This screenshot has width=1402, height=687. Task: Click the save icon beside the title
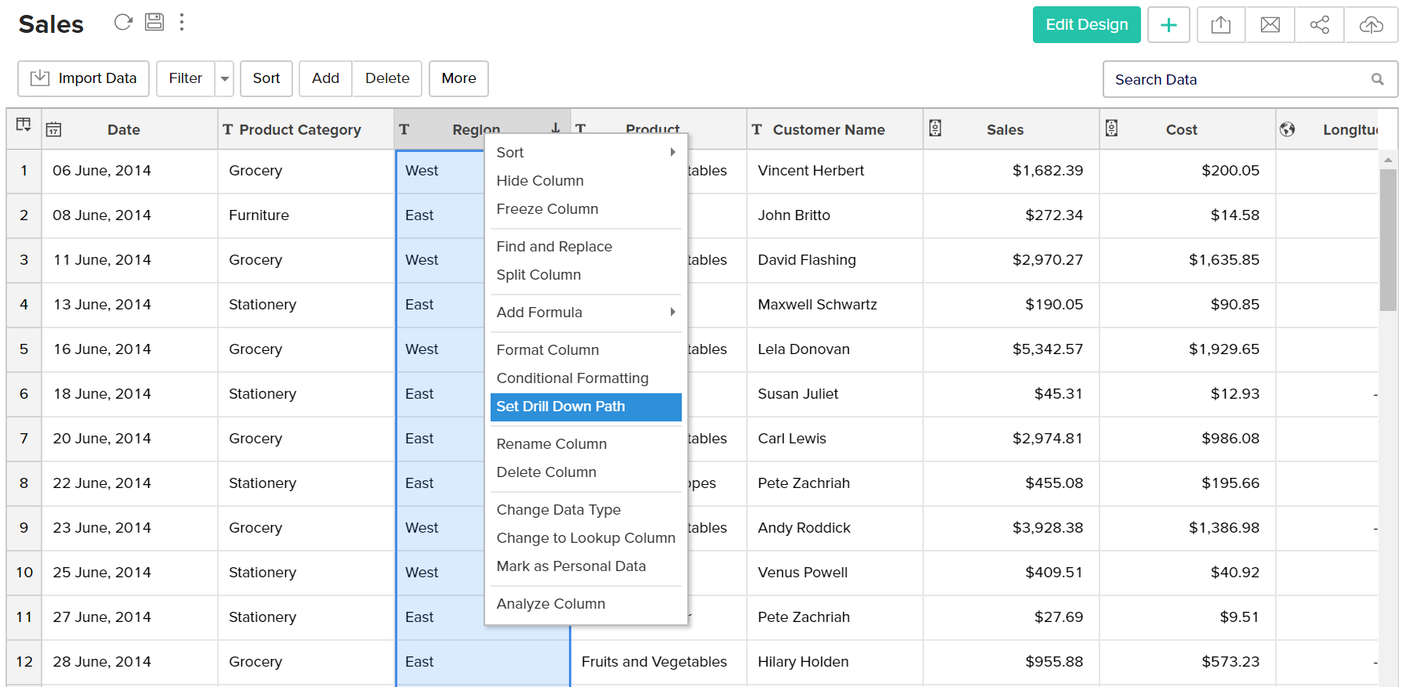154,22
